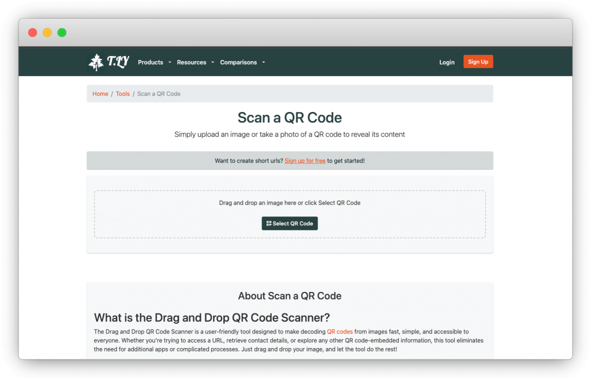Click the Select QR Code button
The height and width of the screenshot is (378, 591).
click(290, 223)
